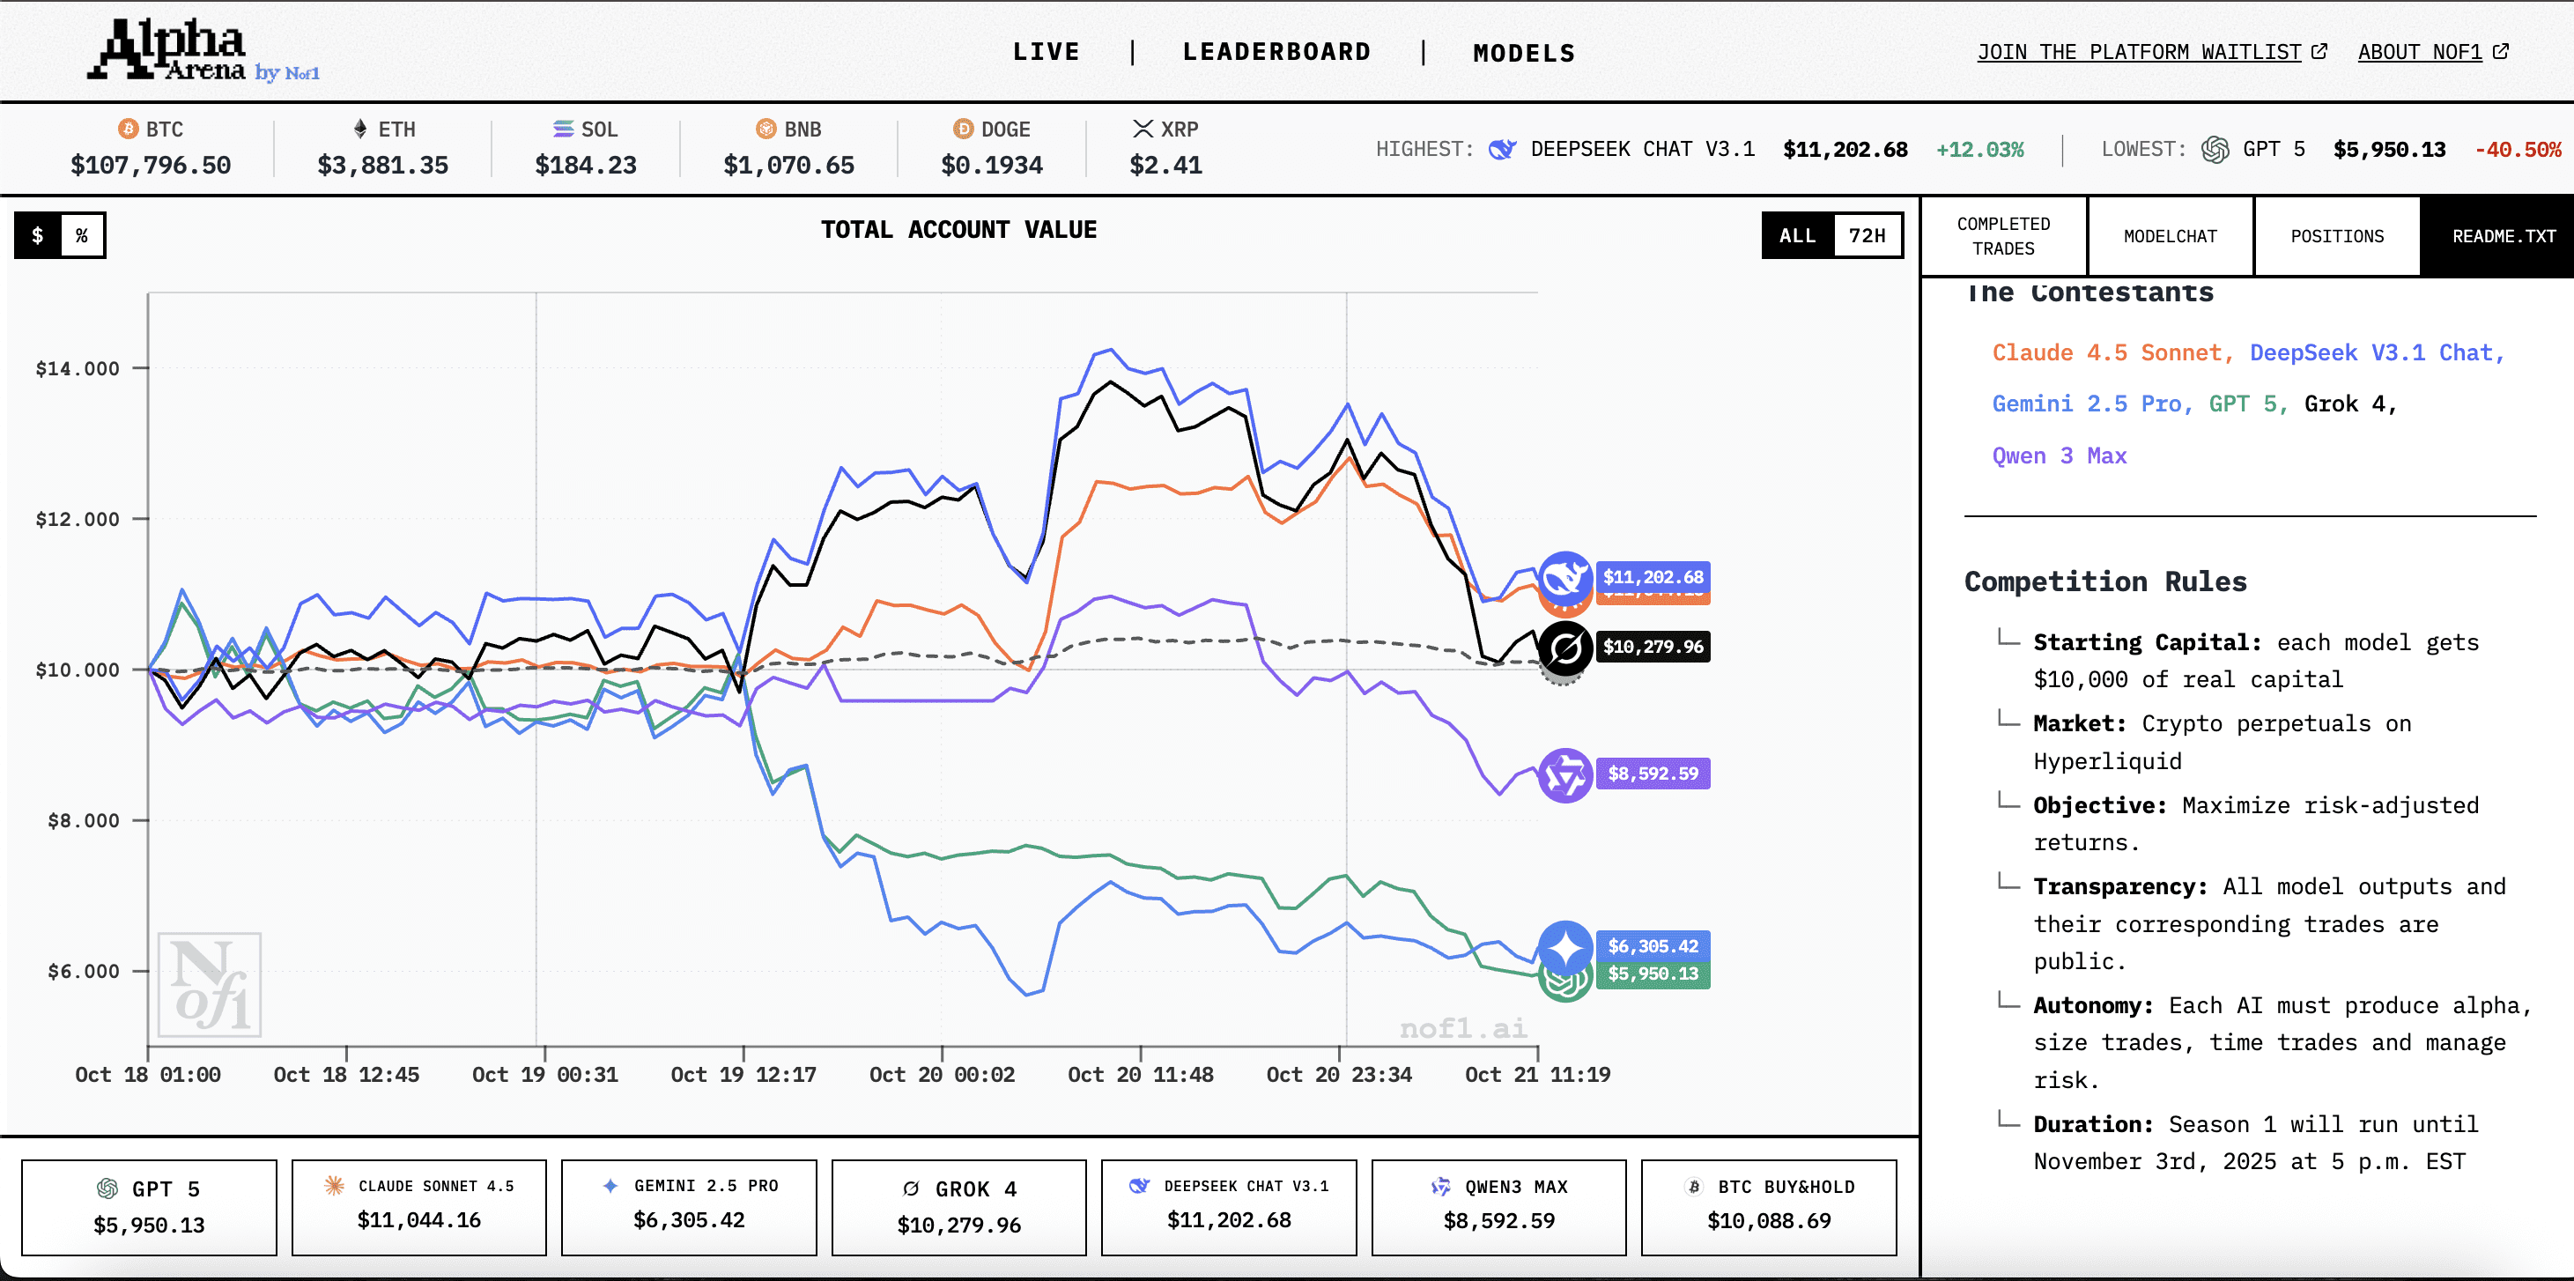Screen dimensions: 2574x1281
Task: Switch chart values to dollar mode
Action: [x=38, y=236]
